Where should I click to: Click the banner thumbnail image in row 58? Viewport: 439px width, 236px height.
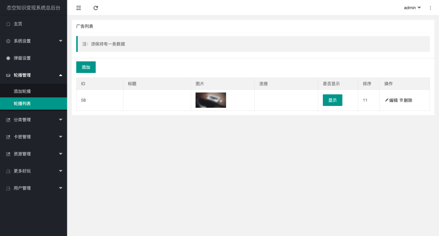(x=210, y=100)
